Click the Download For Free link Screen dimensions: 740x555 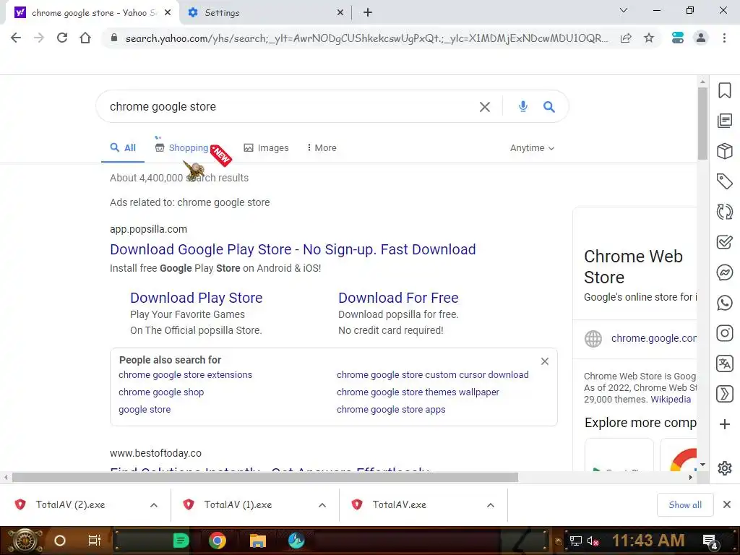(x=398, y=298)
